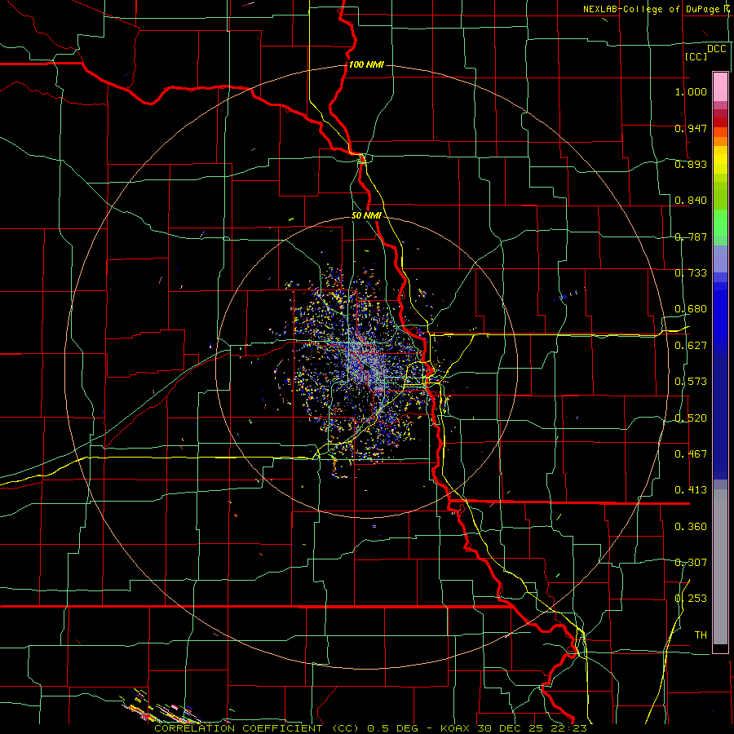
Task: Click the 0.467 color scale value
Action: (691, 454)
